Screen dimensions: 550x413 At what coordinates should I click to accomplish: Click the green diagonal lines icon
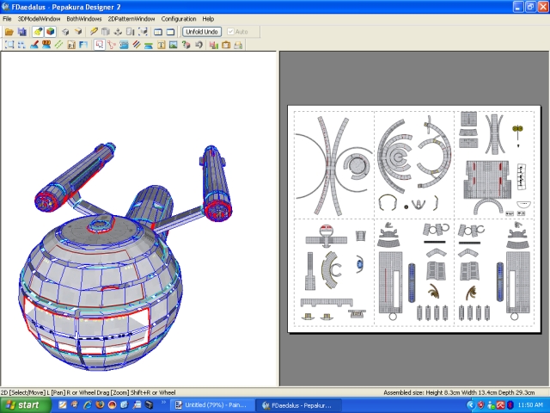tap(58, 45)
